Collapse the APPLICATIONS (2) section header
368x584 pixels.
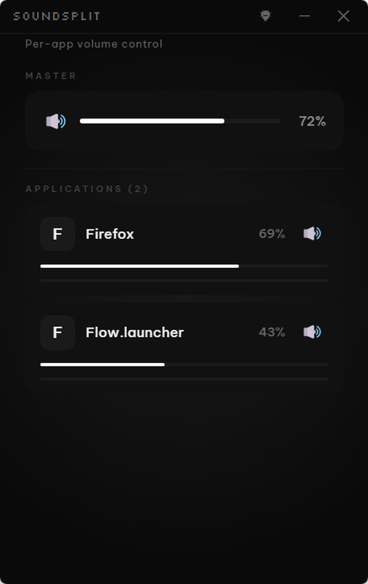(87, 188)
